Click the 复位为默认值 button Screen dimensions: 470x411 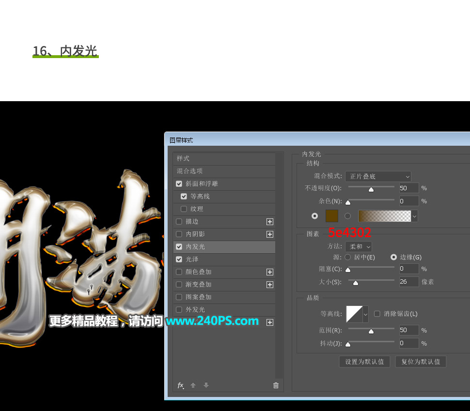coord(421,362)
